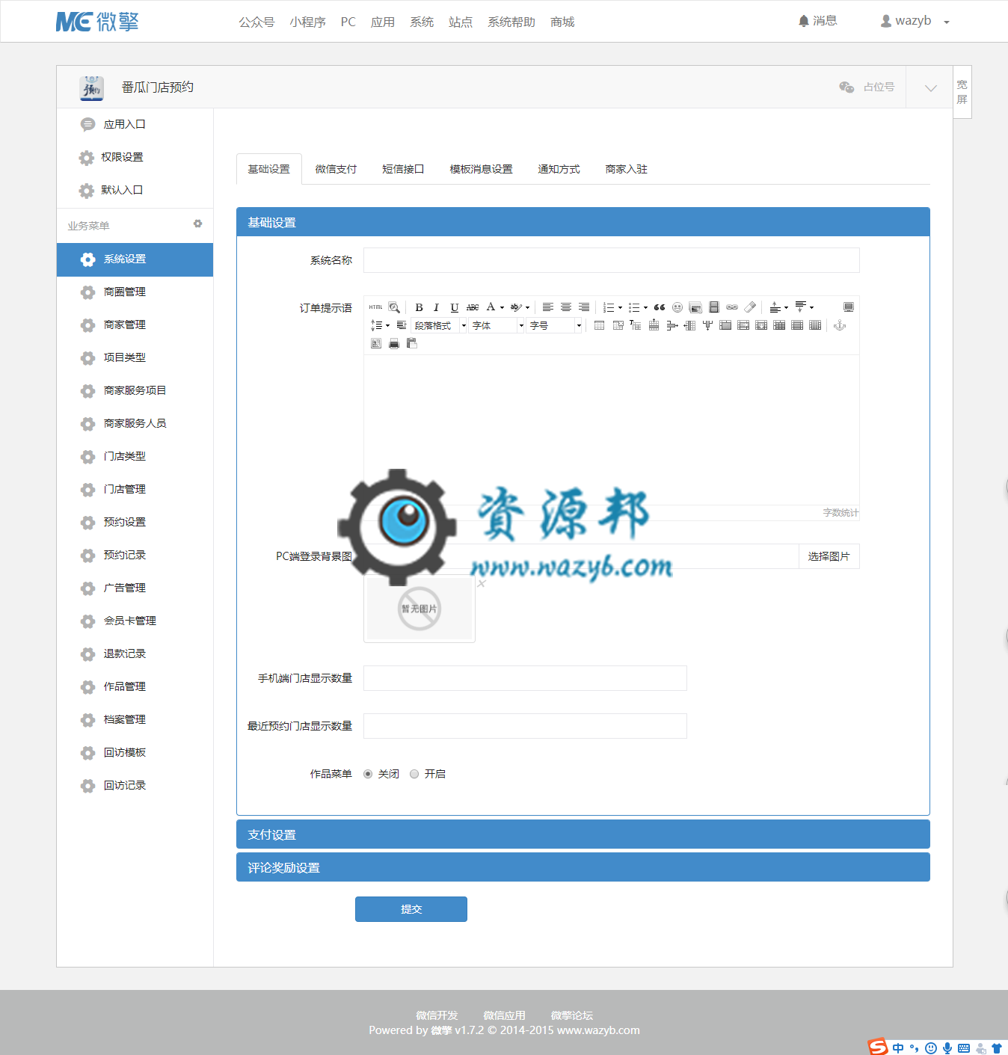Center-align text in editor
This screenshot has height=1055, width=1008.
566,307
